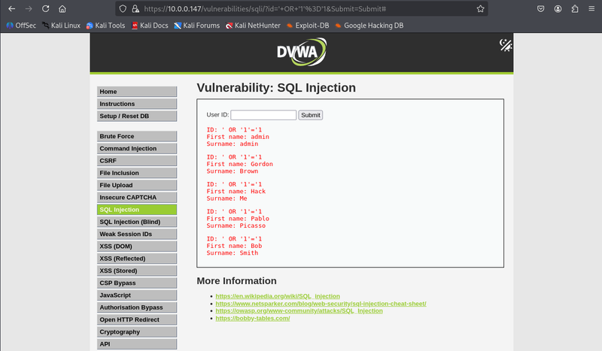Click the DVWA logo in the header
602x351 pixels.
302,52
